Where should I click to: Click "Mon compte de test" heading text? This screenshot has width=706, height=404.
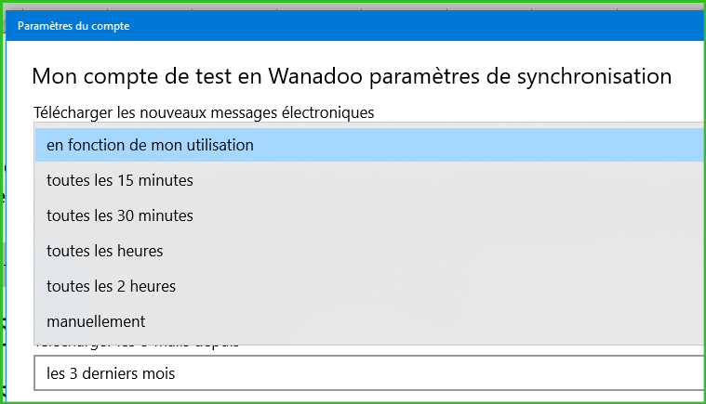point(131,75)
